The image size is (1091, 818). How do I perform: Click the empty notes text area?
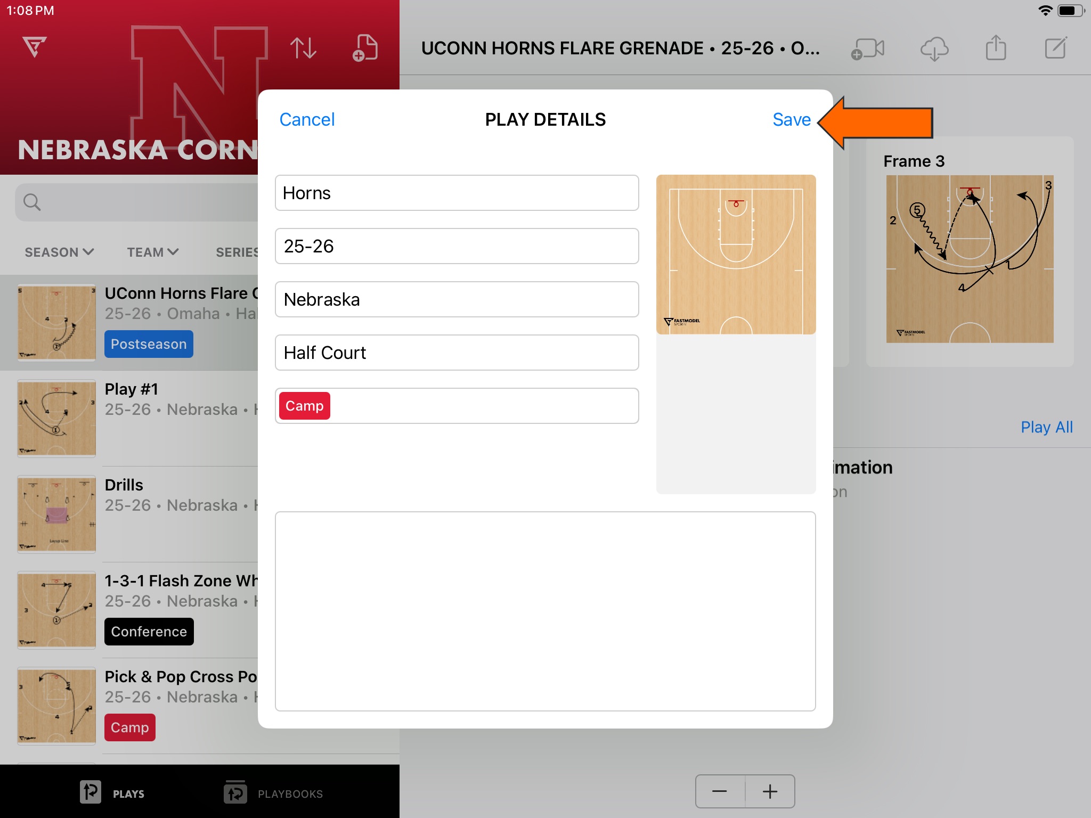click(x=545, y=611)
